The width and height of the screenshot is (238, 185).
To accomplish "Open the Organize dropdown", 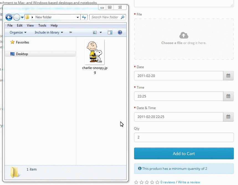I will pyautogui.click(x=18, y=32).
